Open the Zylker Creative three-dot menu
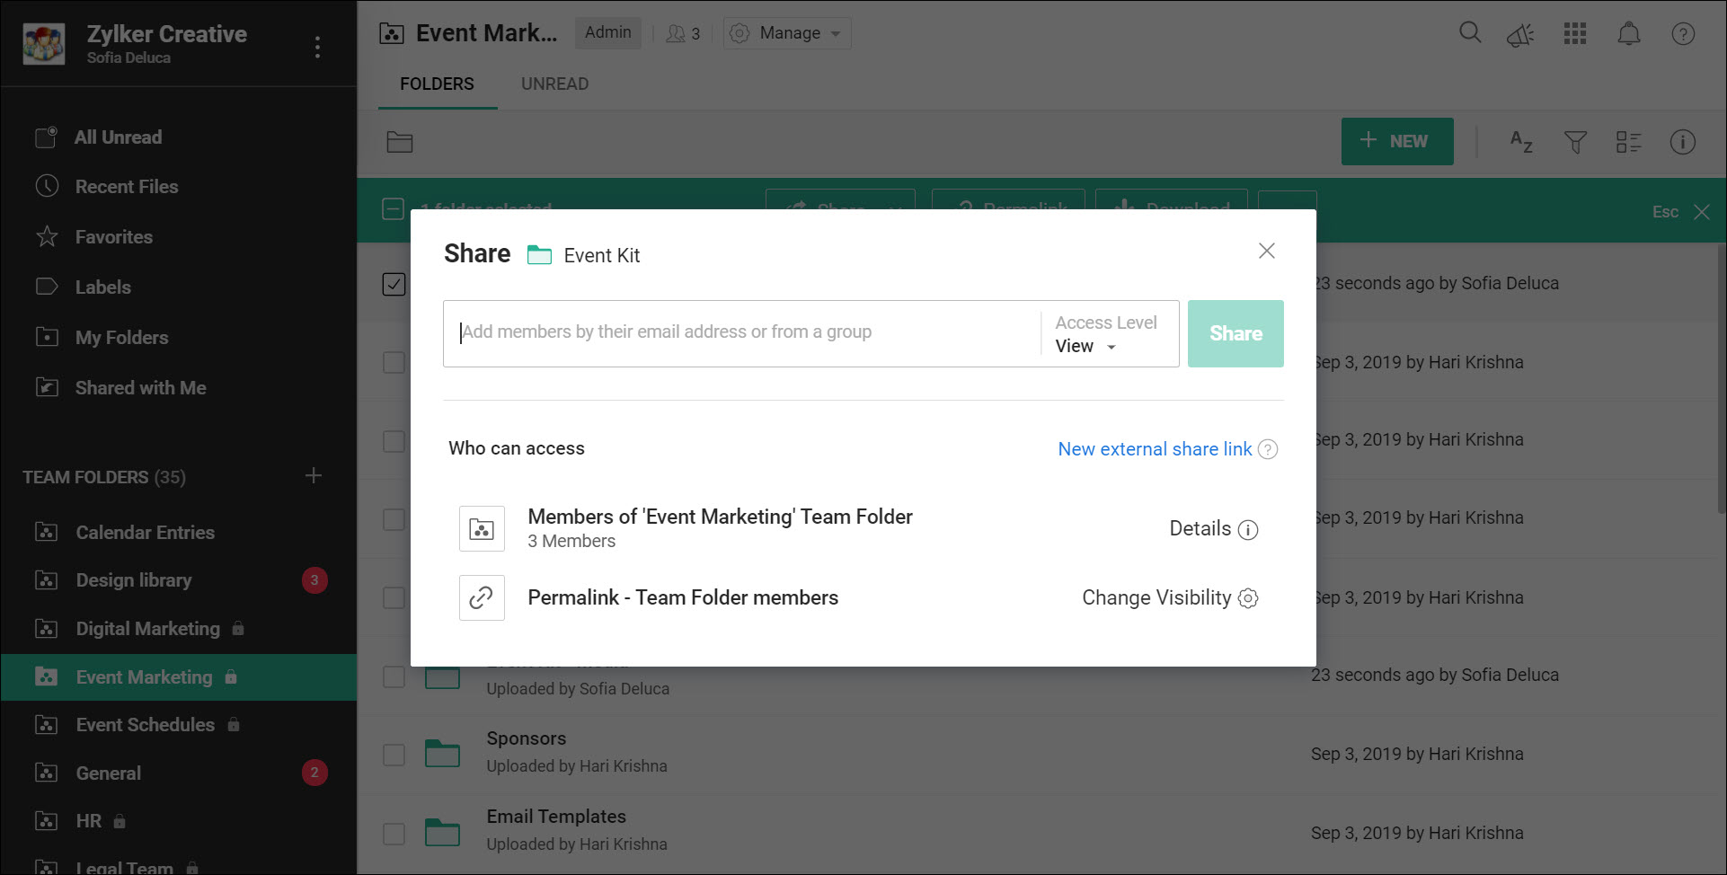This screenshot has height=875, width=1727. pos(317,47)
